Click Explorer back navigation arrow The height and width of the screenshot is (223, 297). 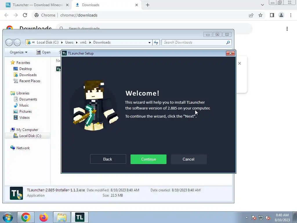(9, 42)
